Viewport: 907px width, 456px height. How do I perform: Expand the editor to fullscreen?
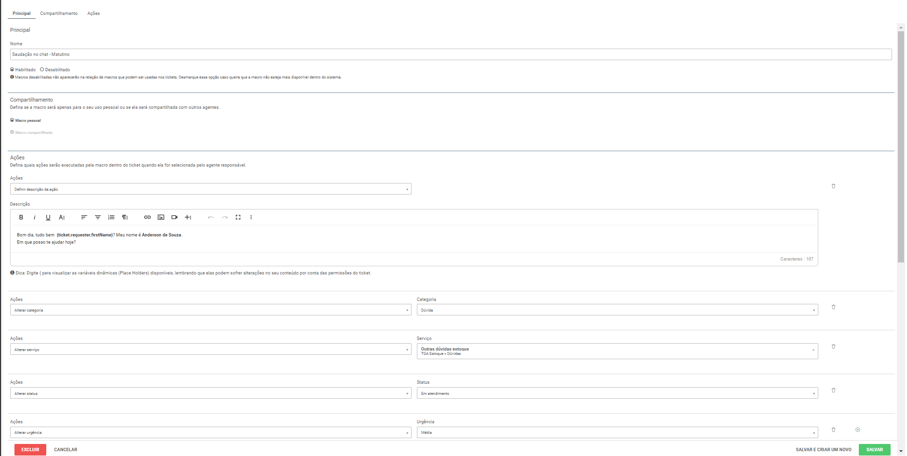(238, 217)
